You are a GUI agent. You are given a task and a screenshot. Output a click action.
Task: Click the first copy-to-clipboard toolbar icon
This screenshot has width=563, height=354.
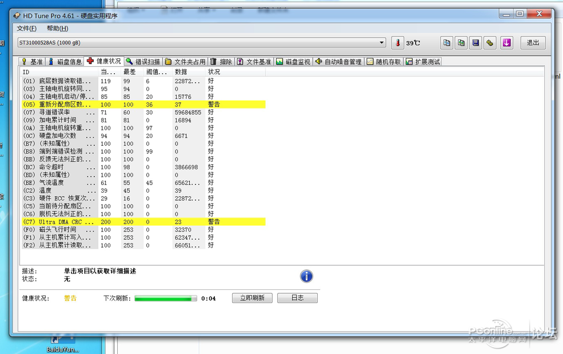click(446, 43)
